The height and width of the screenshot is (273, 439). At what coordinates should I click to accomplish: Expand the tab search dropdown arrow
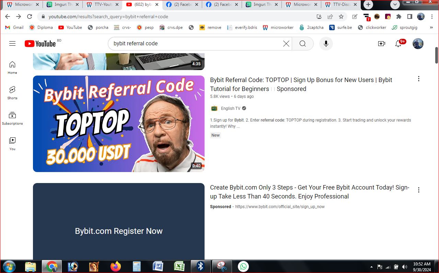pyautogui.click(x=395, y=5)
